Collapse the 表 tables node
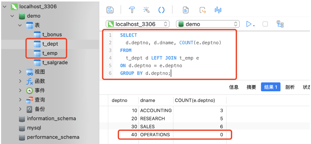Image resolution: width=311 pixels, height=144 pixels. (20, 25)
